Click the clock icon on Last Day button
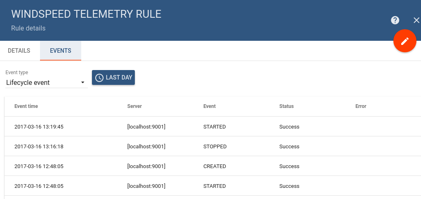 (x=99, y=77)
